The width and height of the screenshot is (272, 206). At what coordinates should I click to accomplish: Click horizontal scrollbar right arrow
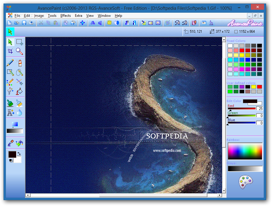point(220,195)
